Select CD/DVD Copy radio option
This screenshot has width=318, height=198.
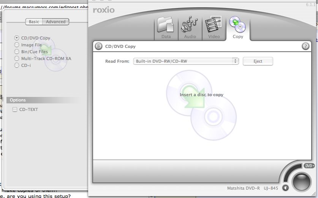(17, 38)
